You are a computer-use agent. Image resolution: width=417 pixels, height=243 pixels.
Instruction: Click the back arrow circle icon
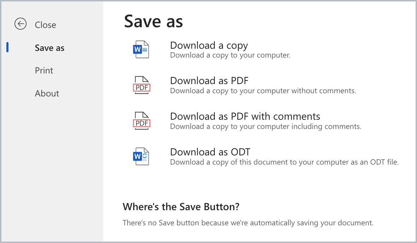[20, 24]
